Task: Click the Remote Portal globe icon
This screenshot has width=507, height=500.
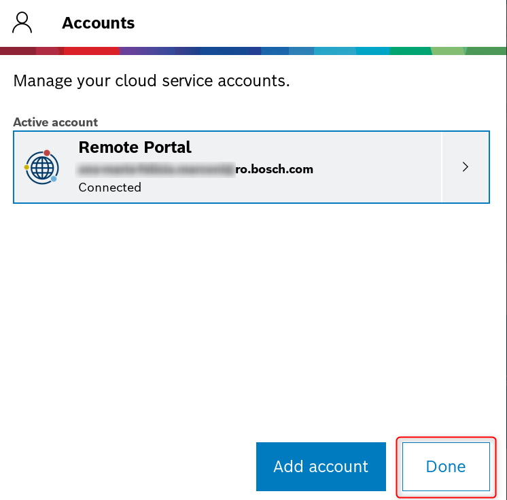Action: coord(41,167)
